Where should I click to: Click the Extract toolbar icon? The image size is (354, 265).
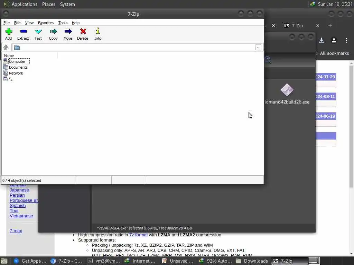click(x=23, y=34)
